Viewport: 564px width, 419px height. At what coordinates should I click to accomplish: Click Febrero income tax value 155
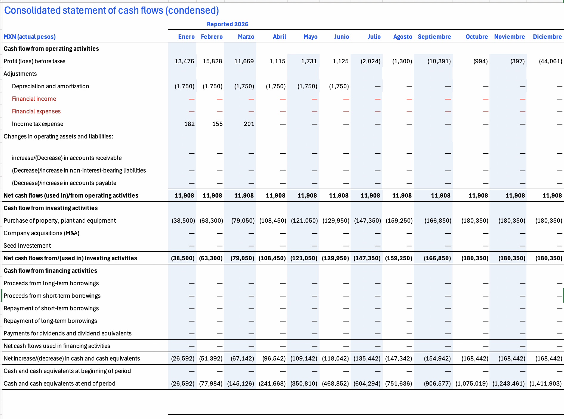tap(217, 124)
